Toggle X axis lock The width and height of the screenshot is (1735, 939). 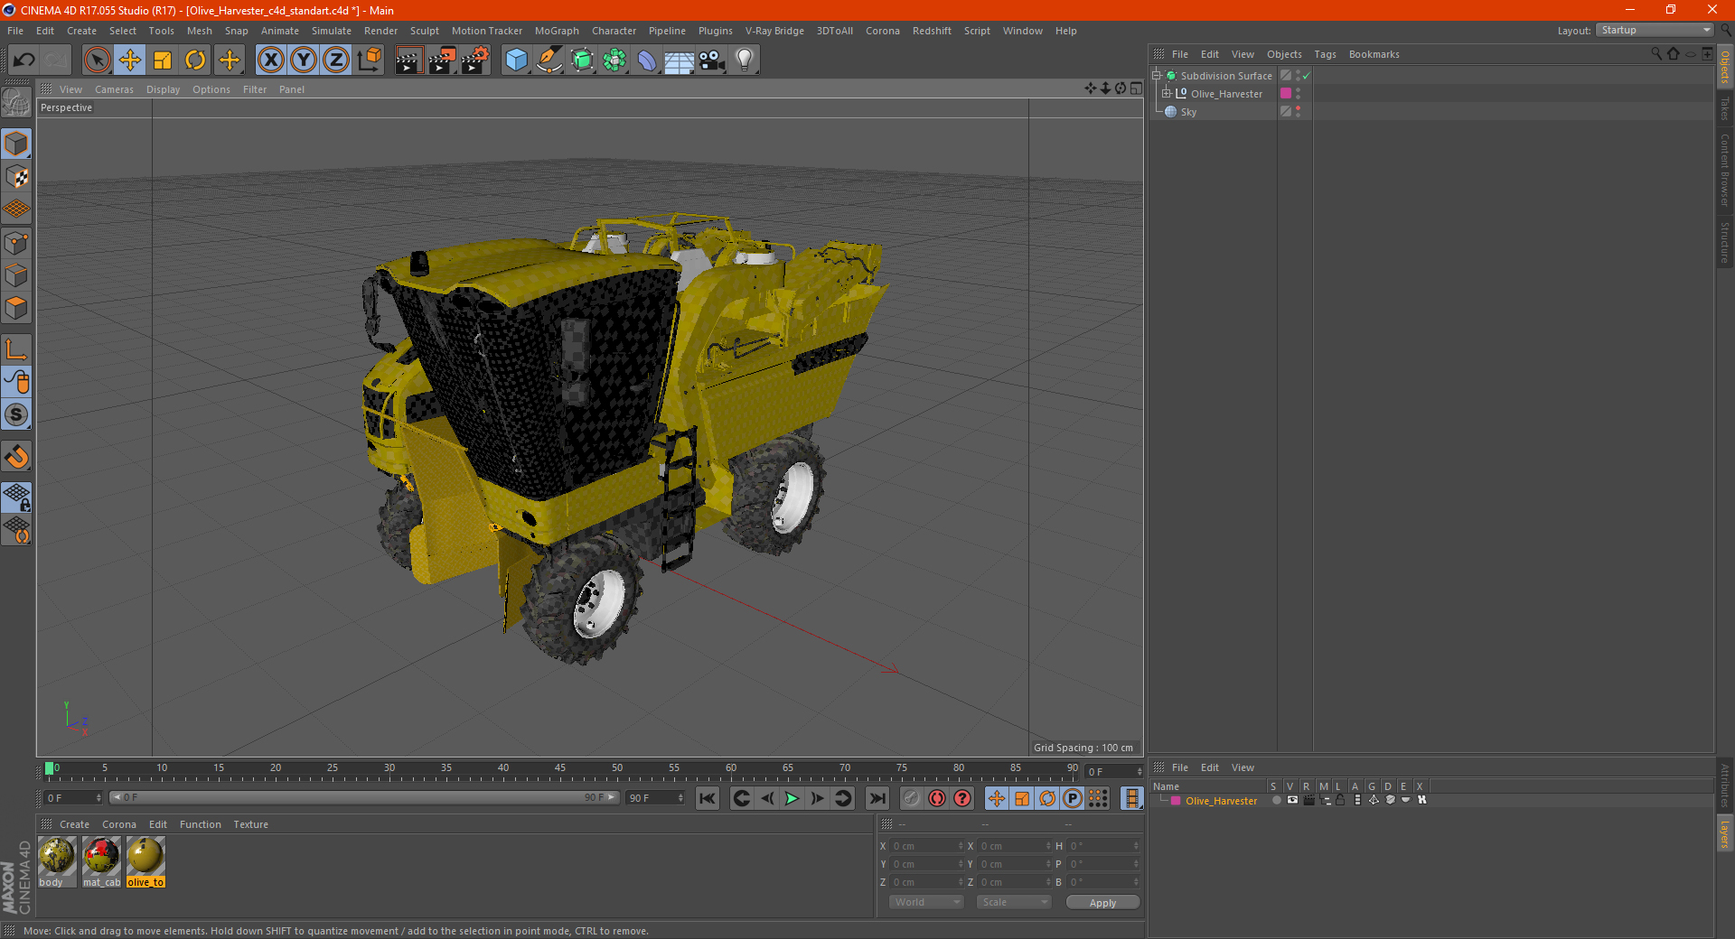pos(270,60)
